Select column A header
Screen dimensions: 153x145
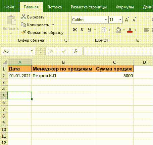click(20, 62)
